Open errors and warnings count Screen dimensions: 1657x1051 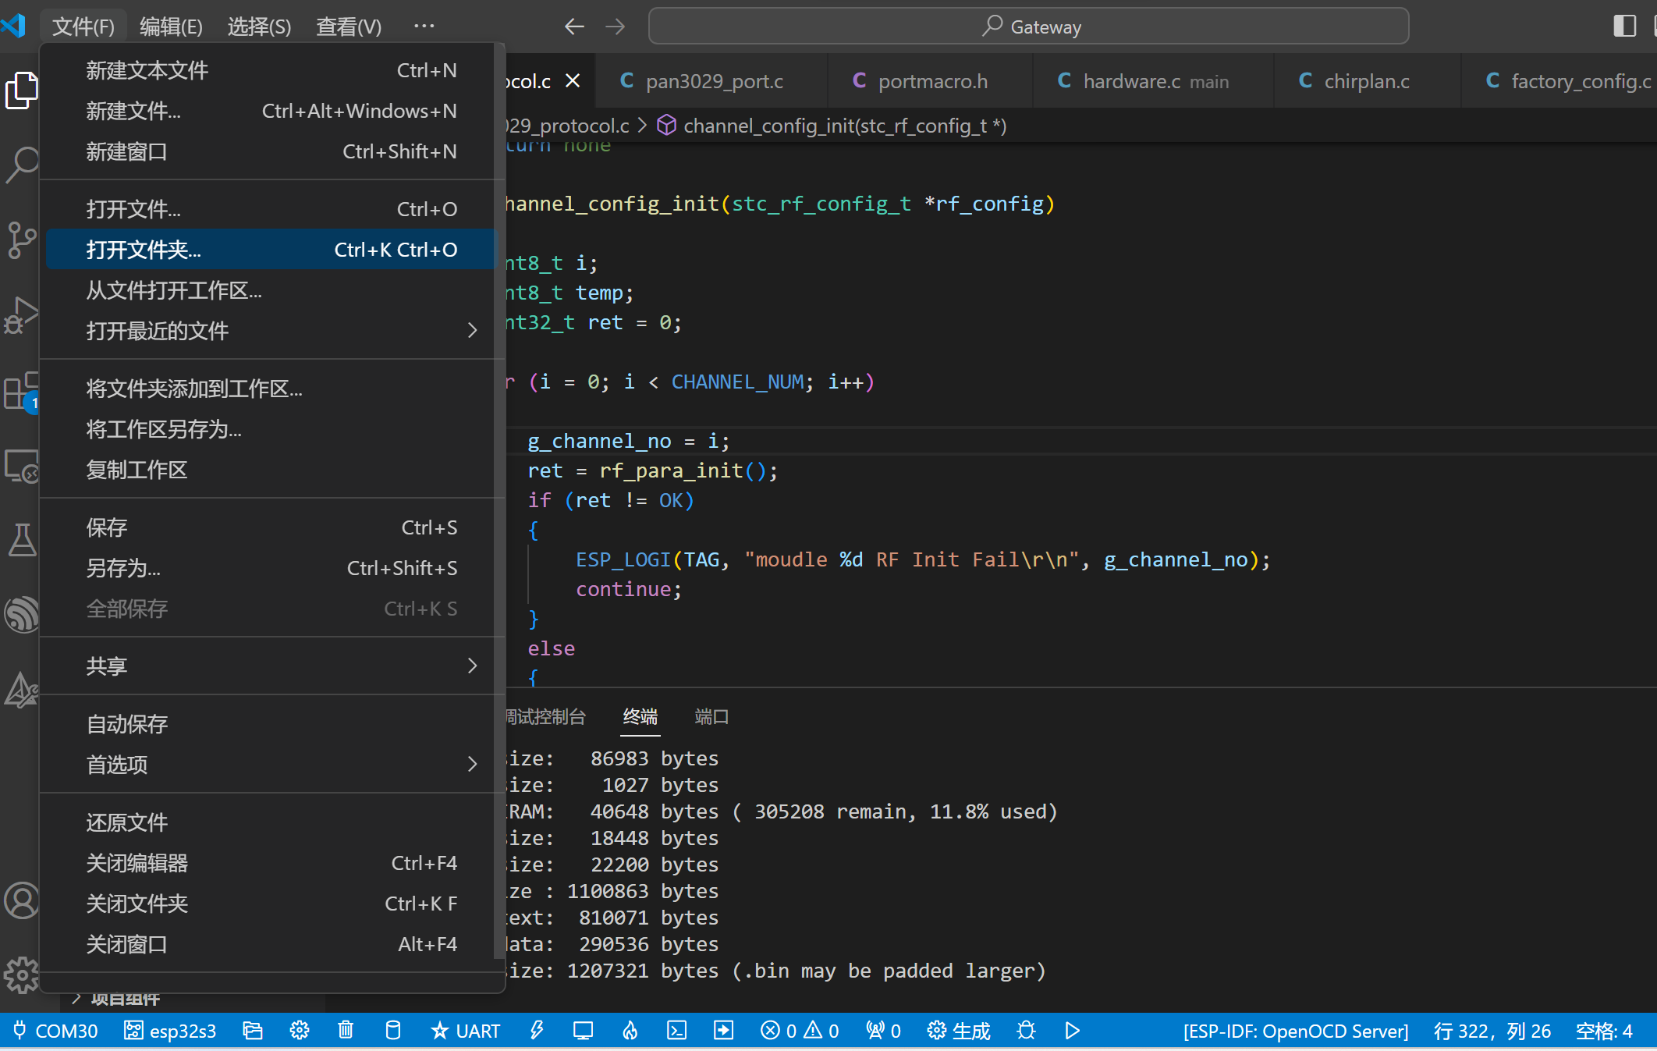800,1031
